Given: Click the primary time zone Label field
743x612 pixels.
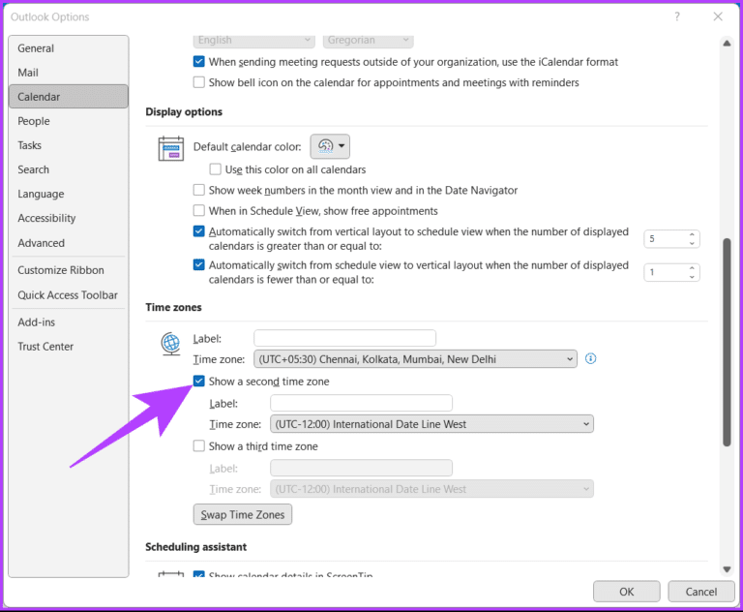Looking at the screenshot, I should [345, 338].
